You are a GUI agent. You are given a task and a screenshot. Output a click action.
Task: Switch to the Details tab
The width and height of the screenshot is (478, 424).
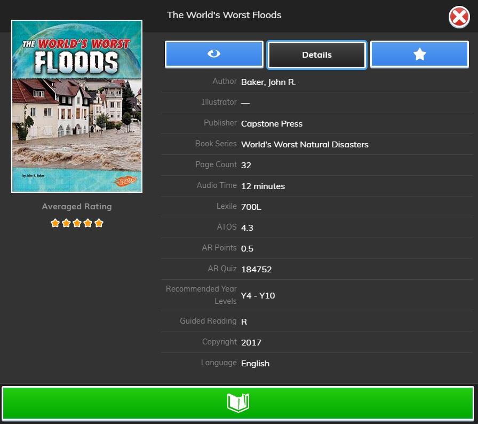coord(317,55)
